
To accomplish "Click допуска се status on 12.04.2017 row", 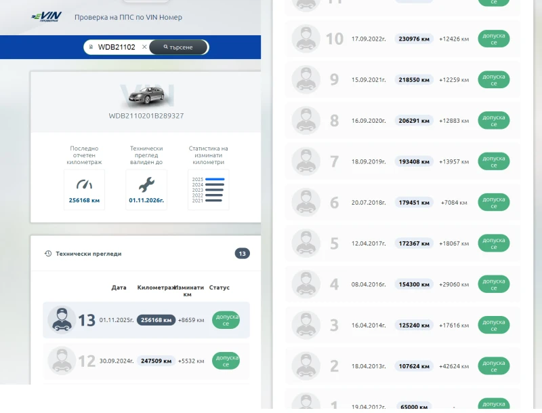I will point(494,243).
